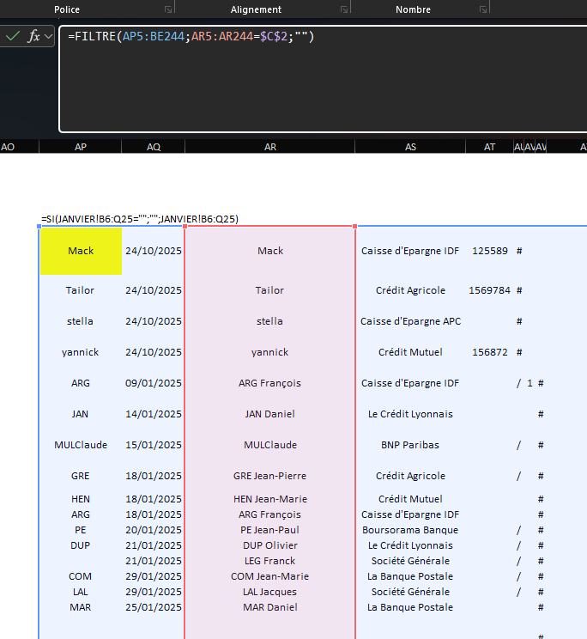Screen dimensions: 587x639
Task: Click the BNP Paribas cell
Action: point(410,445)
